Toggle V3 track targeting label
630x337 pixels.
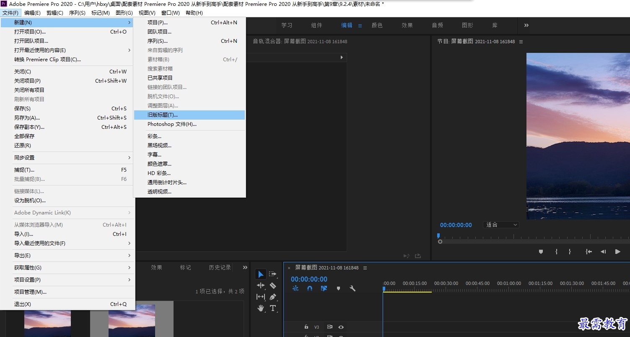click(317, 327)
